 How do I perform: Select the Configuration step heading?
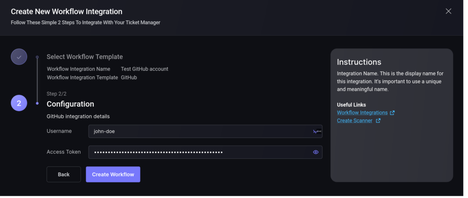(x=70, y=104)
